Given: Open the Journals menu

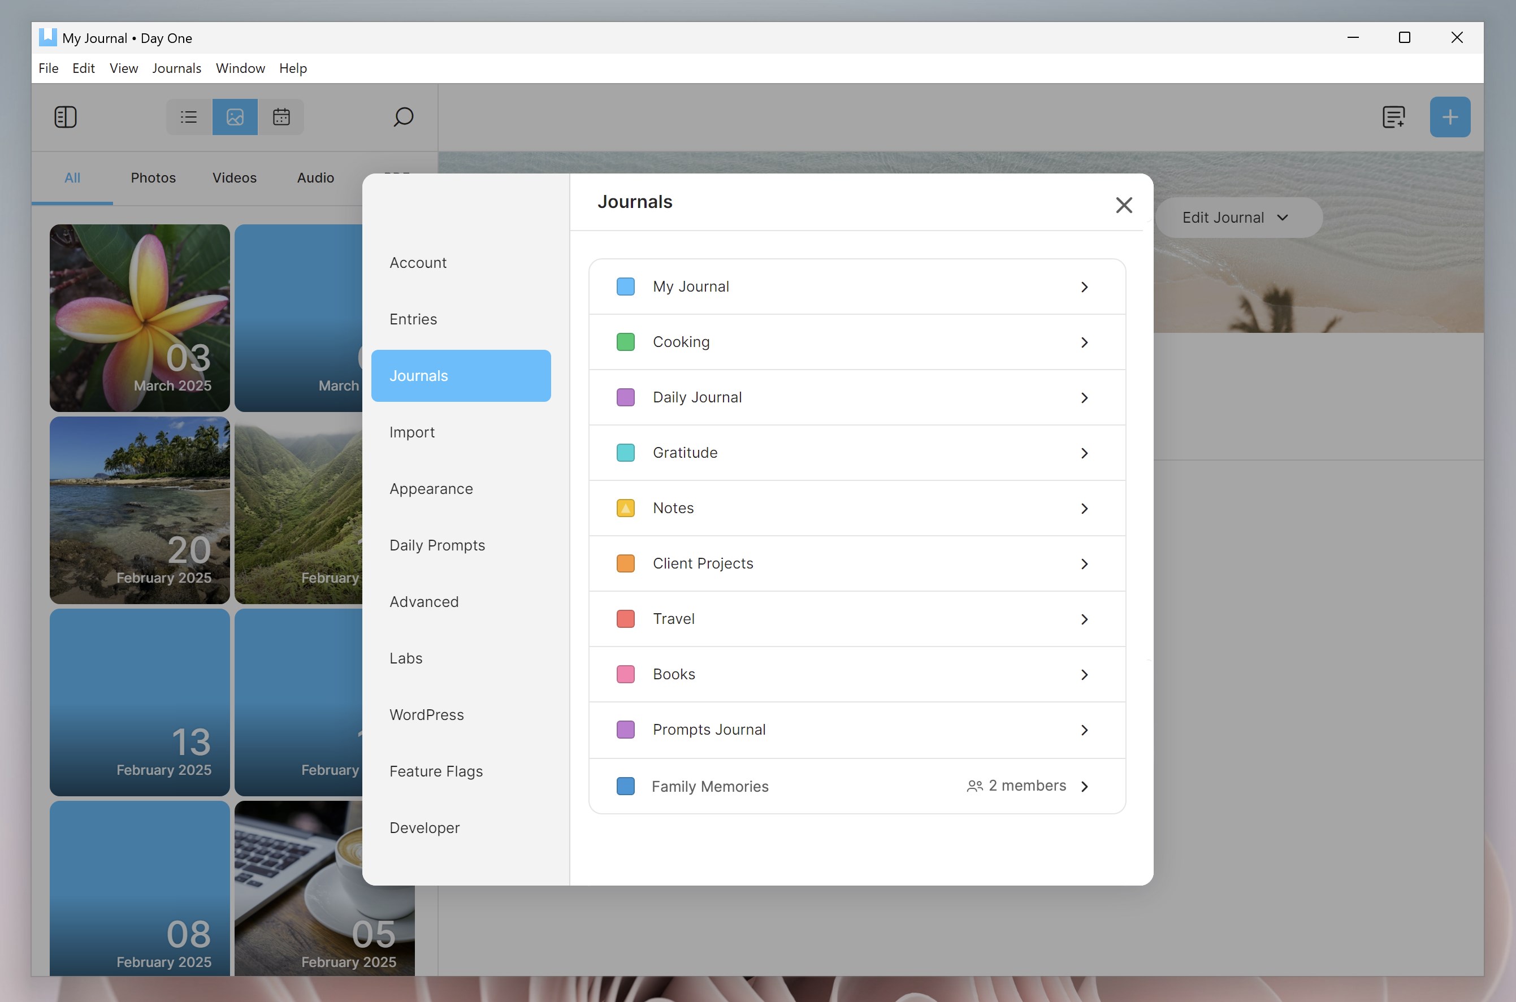Looking at the screenshot, I should pyautogui.click(x=176, y=68).
